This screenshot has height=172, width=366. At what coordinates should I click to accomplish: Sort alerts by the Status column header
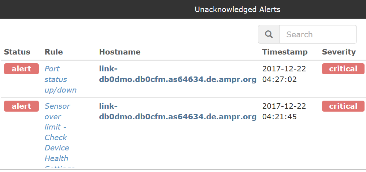pos(17,52)
